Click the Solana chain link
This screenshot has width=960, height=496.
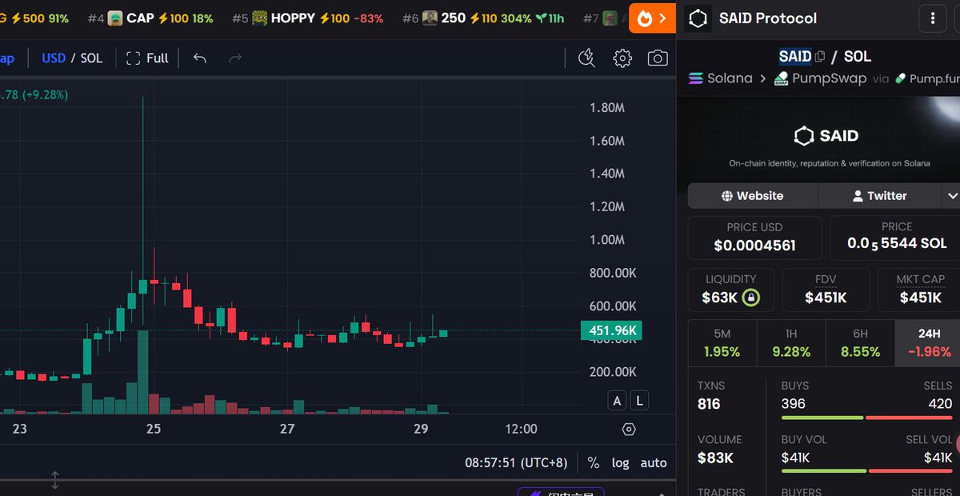pyautogui.click(x=720, y=78)
